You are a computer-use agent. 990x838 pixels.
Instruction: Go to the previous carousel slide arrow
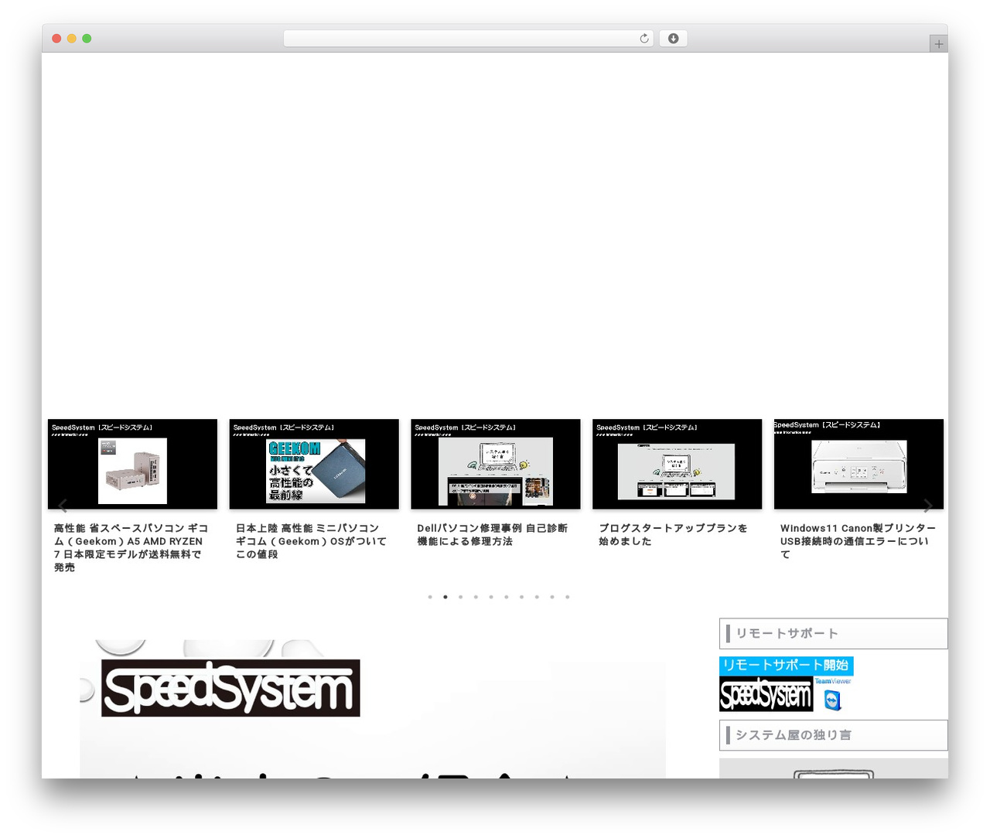(63, 506)
